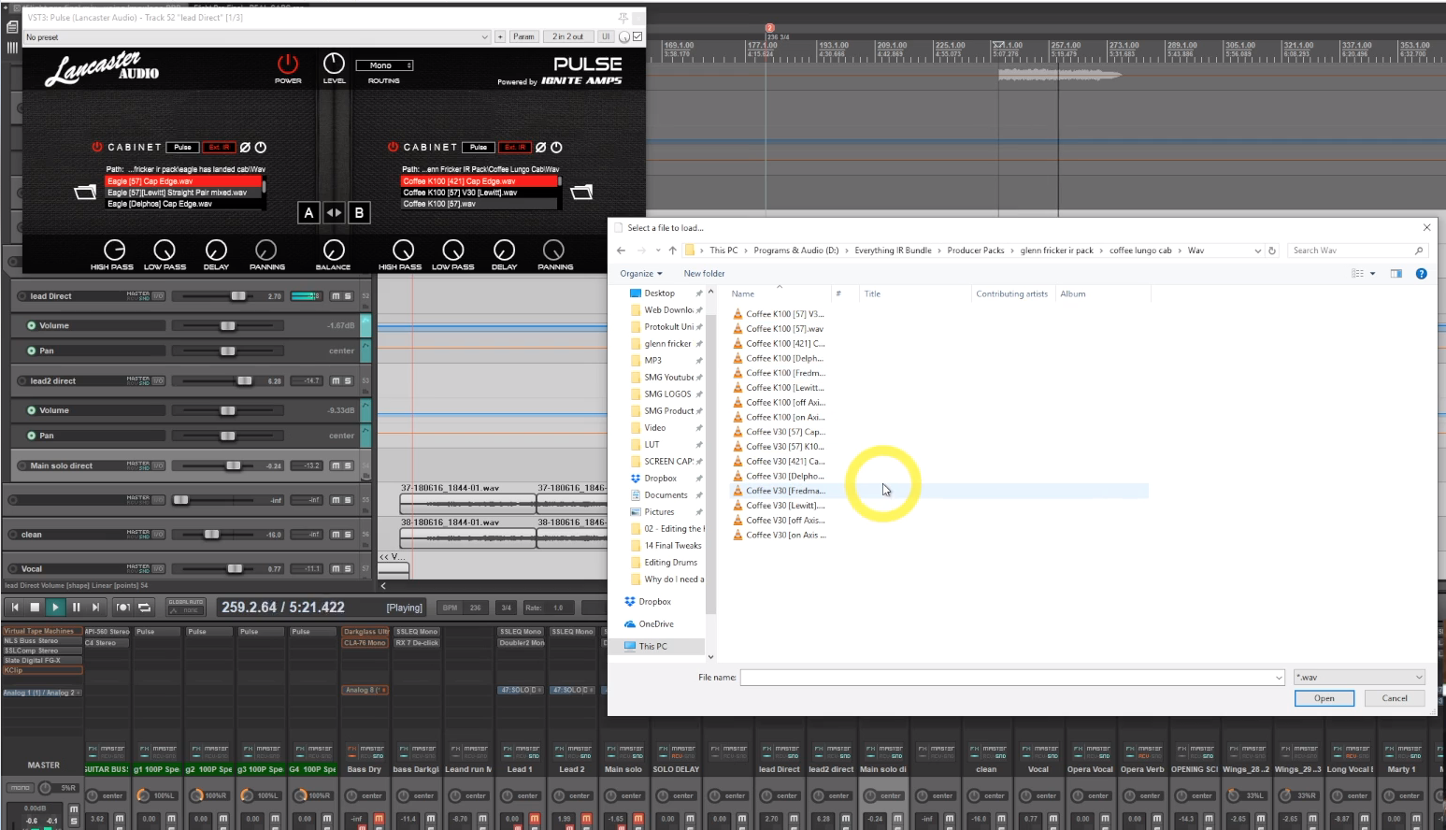Screen dimensions: 1446x830
Task: Solo the lead Direct track
Action: (348, 296)
